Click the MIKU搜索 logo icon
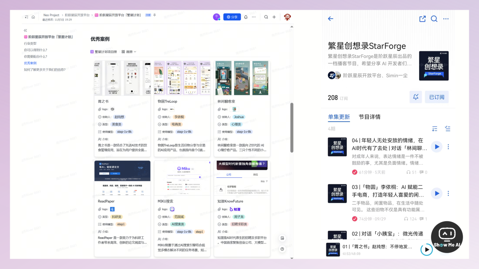The height and width of the screenshot is (269, 479). pyautogui.click(x=172, y=209)
